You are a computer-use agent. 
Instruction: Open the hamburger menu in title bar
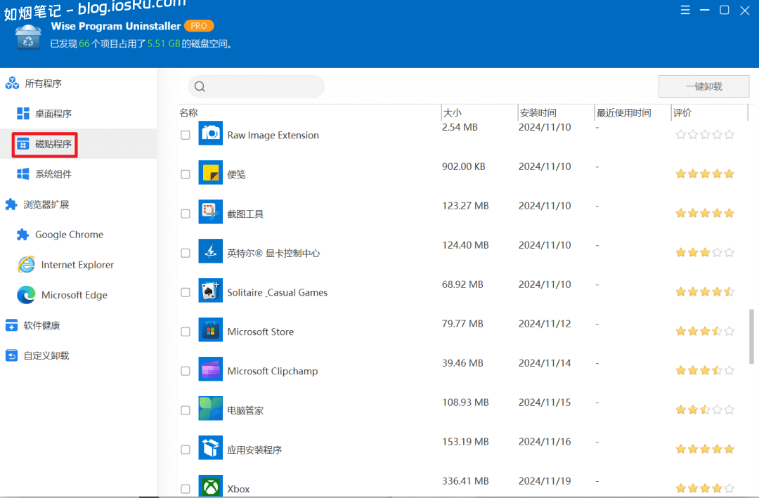(686, 10)
